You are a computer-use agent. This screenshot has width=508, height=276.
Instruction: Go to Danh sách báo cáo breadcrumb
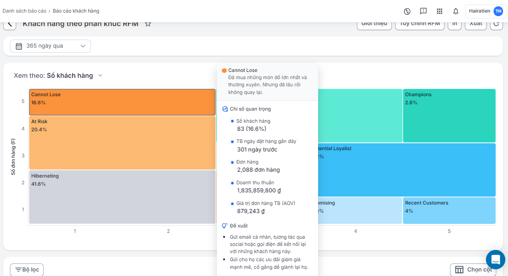click(x=23, y=11)
